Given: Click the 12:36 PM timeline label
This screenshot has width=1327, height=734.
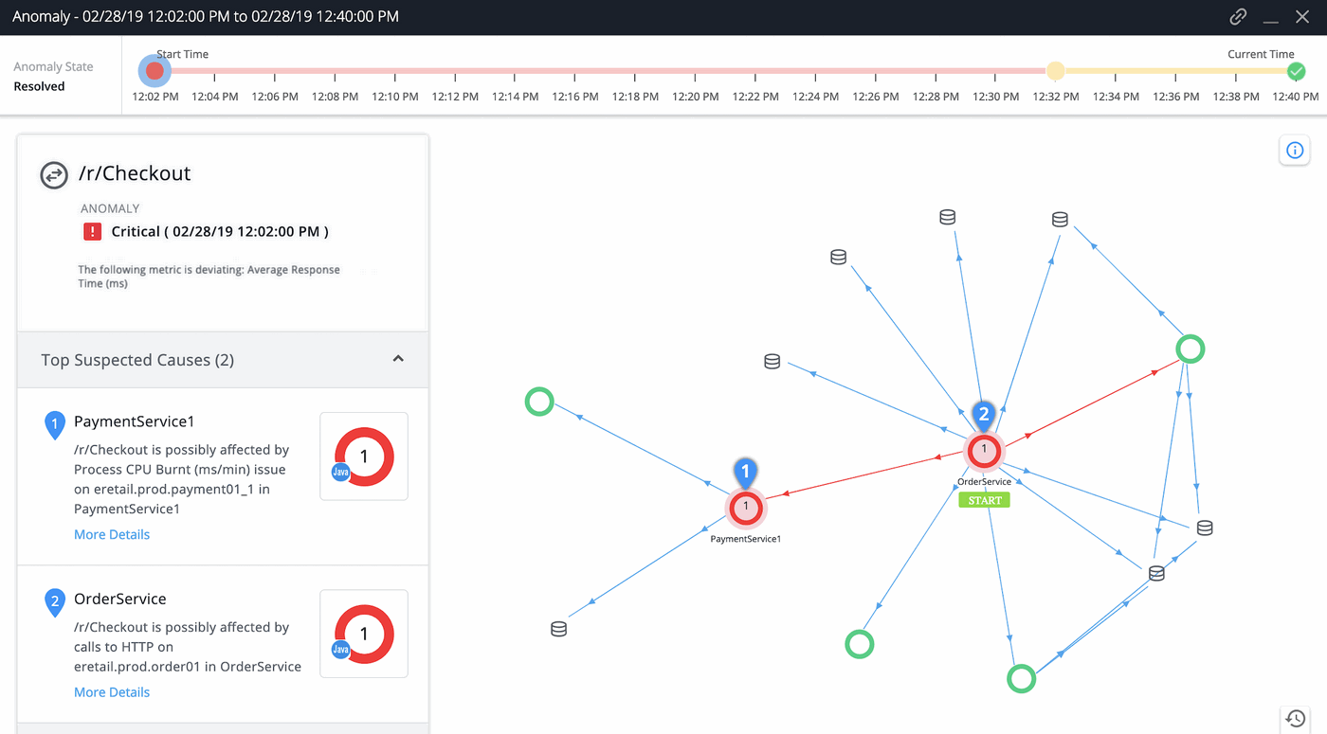Looking at the screenshot, I should [1175, 97].
